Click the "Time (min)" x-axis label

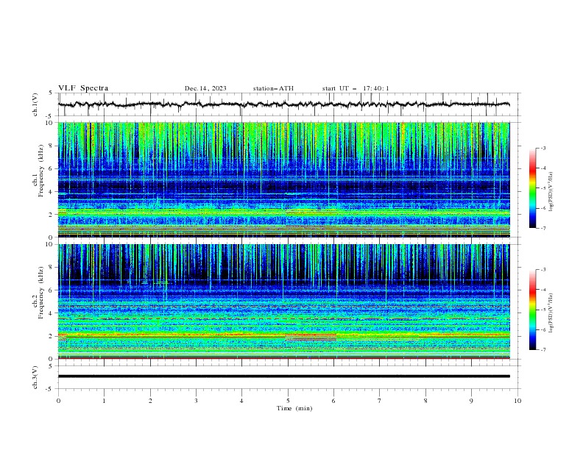point(294,408)
